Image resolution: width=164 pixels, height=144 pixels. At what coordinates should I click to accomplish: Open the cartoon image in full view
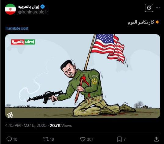click(82, 76)
